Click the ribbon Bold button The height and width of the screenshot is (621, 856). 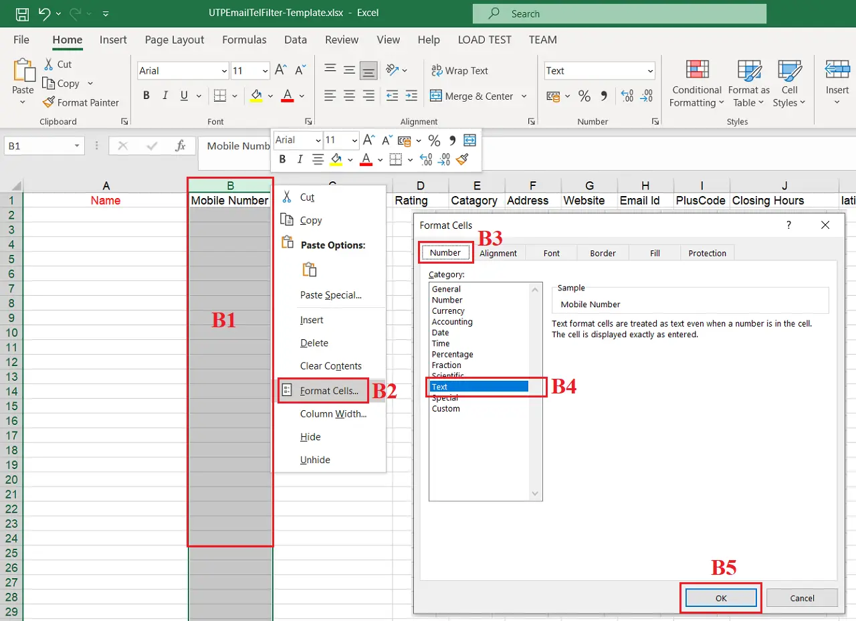click(146, 96)
